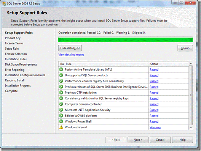Select Installation Progress step
201x151 pixels.
18,86
